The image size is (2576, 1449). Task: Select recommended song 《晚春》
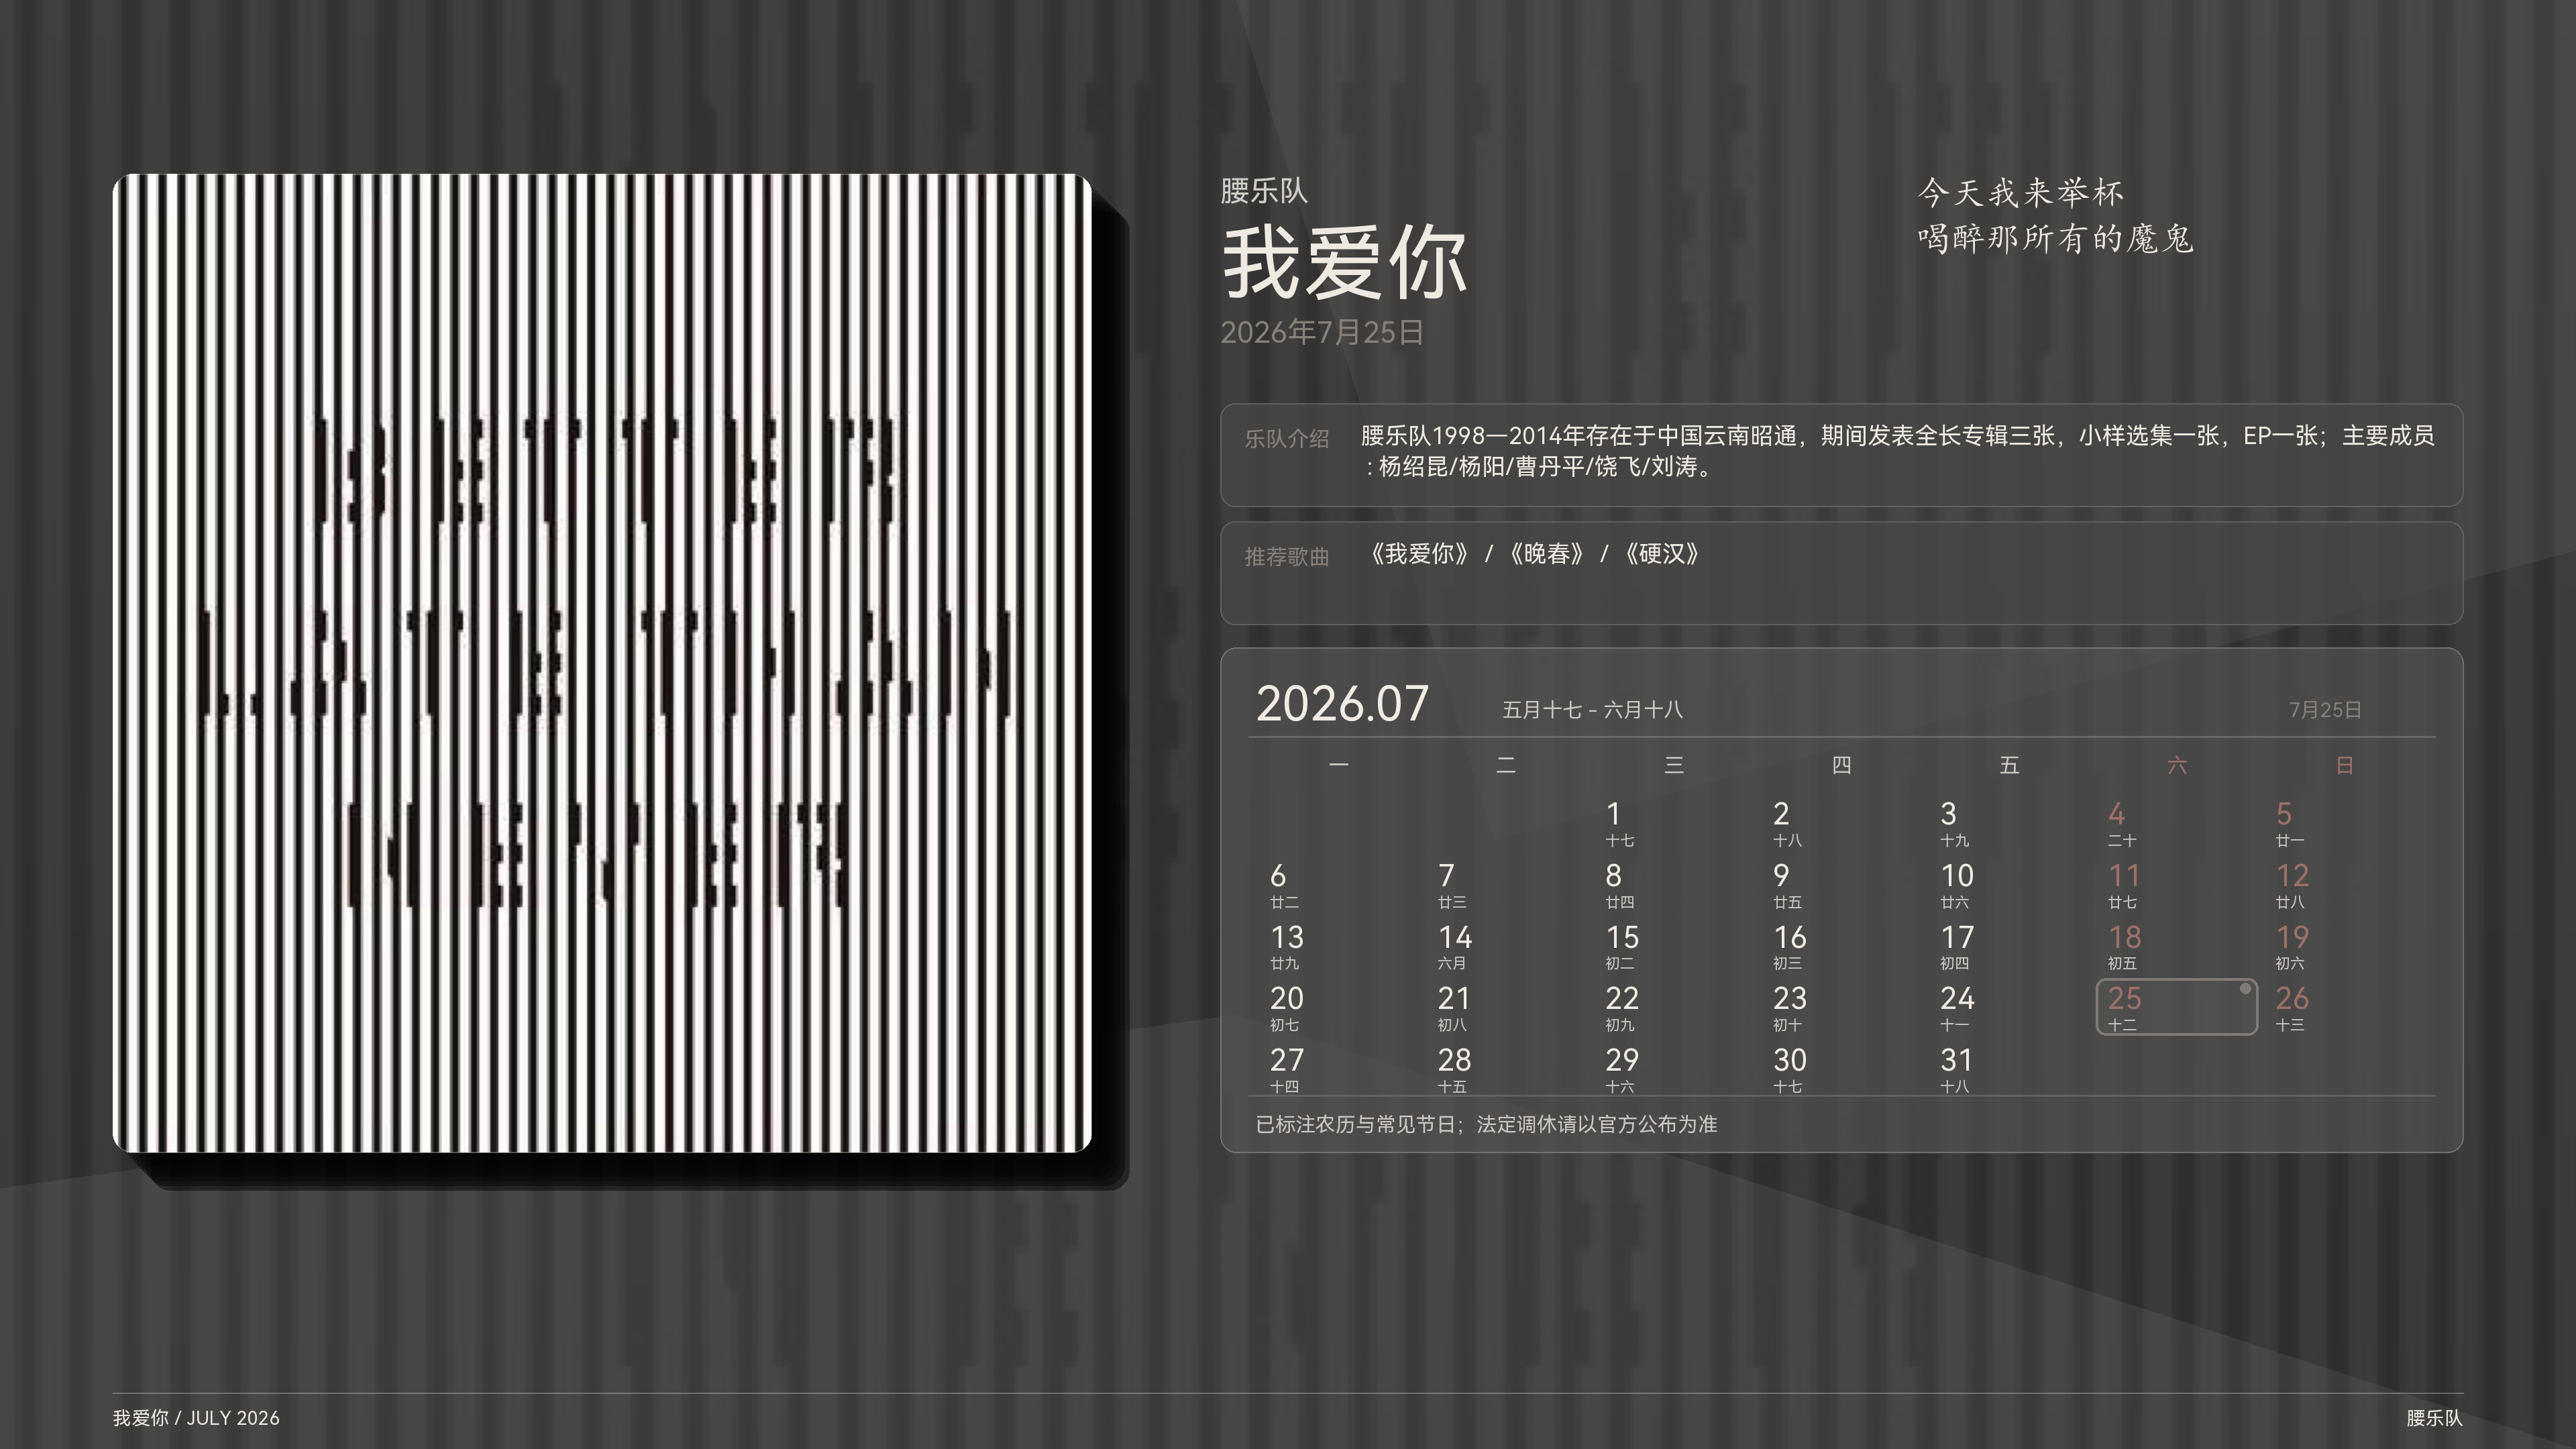[x=1547, y=554]
